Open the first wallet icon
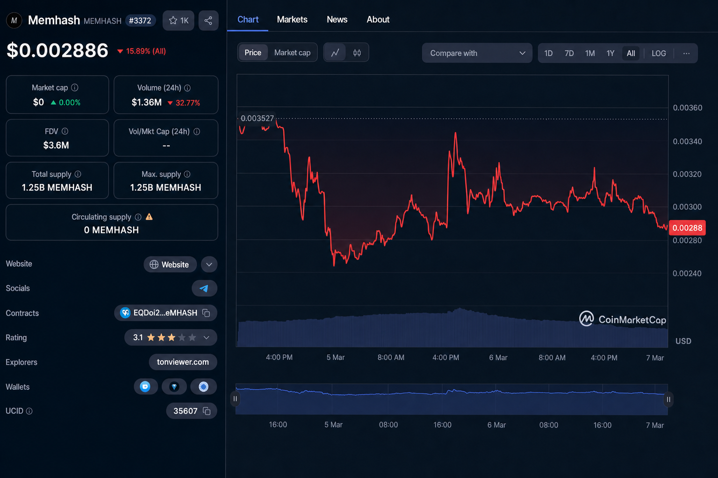This screenshot has height=478, width=718. click(145, 387)
